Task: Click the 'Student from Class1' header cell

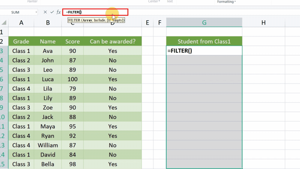Action: tap(204, 41)
